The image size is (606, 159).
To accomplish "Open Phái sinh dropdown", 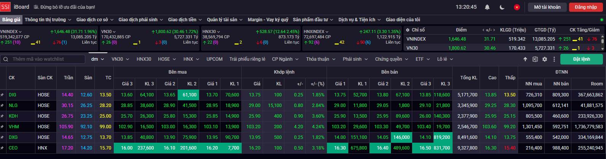I will click(x=355, y=59).
